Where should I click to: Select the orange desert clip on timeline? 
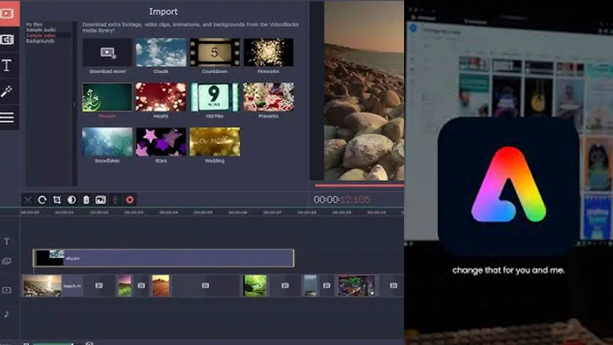pos(160,286)
